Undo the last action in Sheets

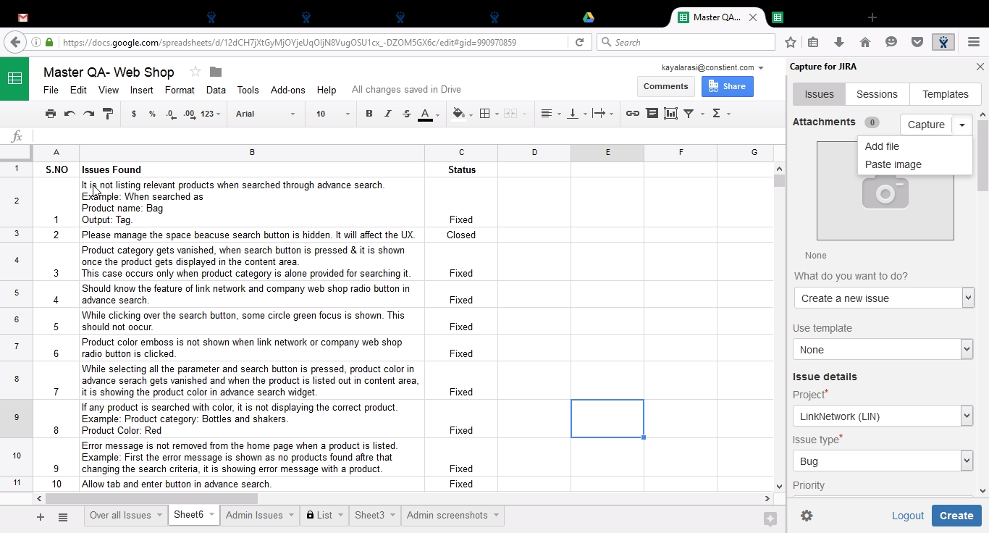[x=70, y=114]
